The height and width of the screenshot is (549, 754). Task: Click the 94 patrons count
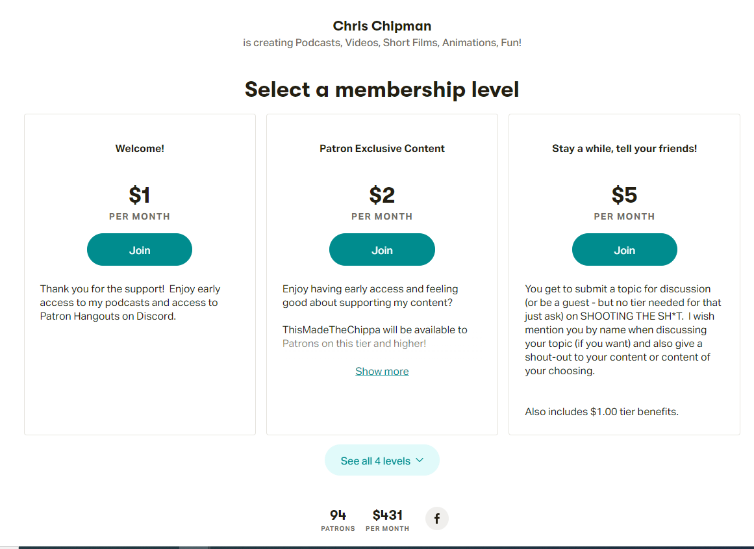coord(338,520)
